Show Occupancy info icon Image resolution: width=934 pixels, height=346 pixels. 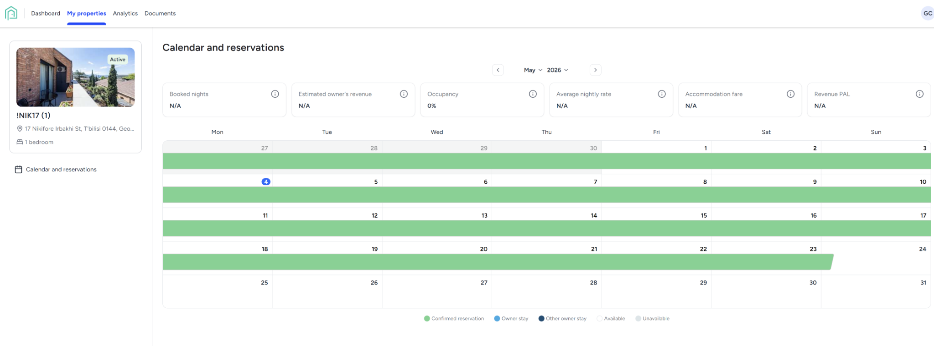click(x=533, y=94)
